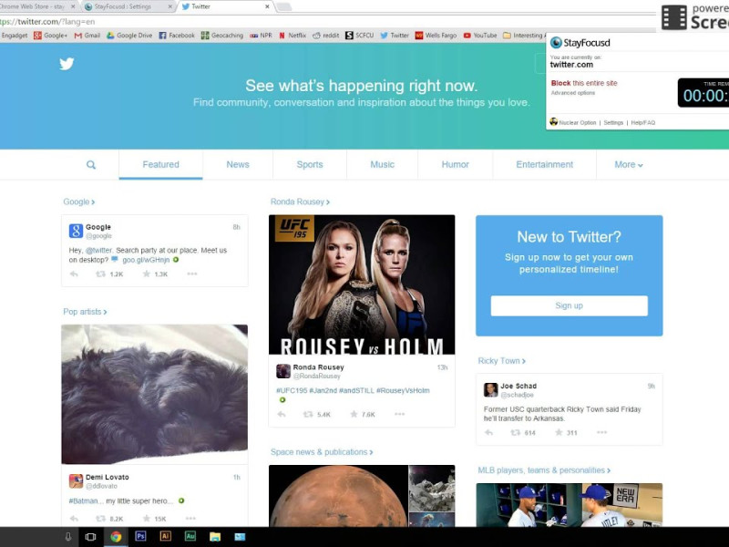Open Photoshop from the taskbar
This screenshot has width=729, height=547.
tap(140, 537)
